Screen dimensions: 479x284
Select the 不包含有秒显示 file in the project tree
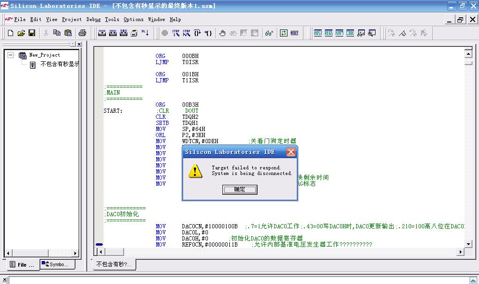(59, 64)
